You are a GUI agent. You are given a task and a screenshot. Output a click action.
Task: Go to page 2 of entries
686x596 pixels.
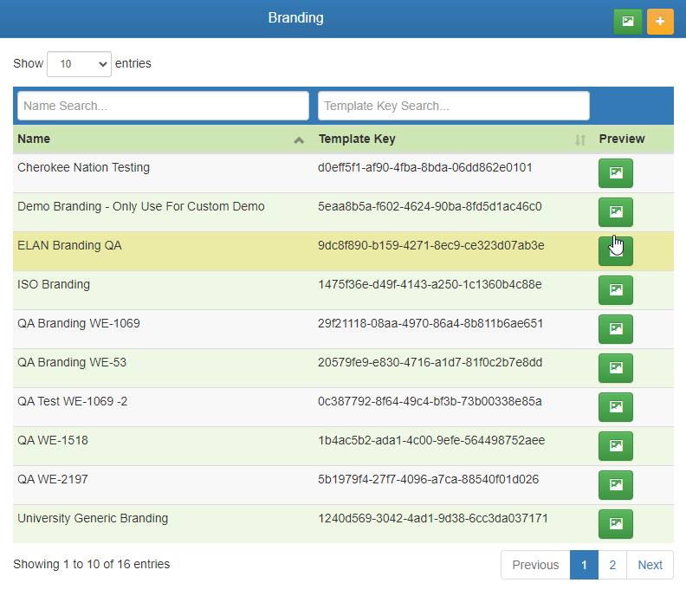pyautogui.click(x=612, y=565)
